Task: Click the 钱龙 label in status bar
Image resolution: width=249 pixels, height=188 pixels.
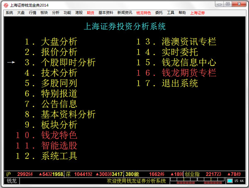Action: [12, 181]
